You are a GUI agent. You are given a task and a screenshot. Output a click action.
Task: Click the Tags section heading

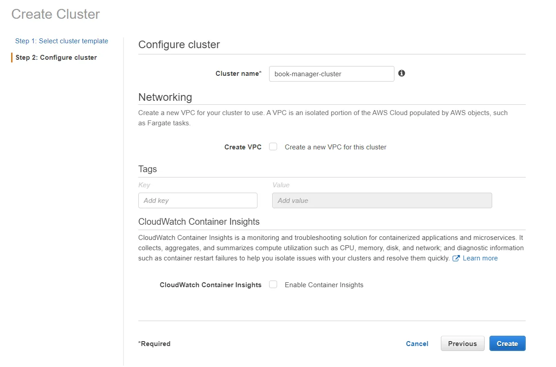(x=147, y=169)
